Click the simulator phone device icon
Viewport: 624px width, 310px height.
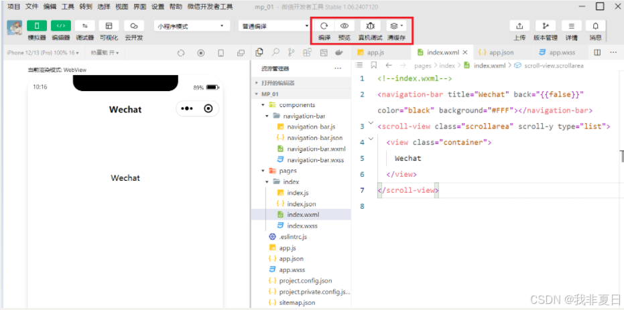point(221,53)
